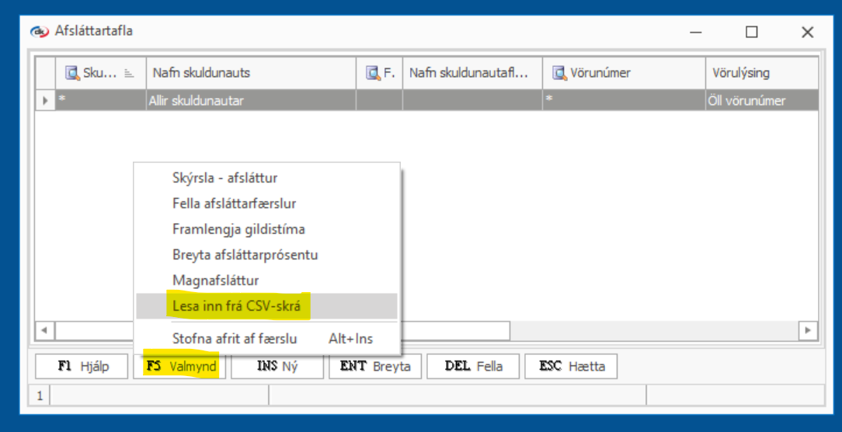Click the lookup icon in the F. column header
The width and height of the screenshot is (842, 432).
373,73
